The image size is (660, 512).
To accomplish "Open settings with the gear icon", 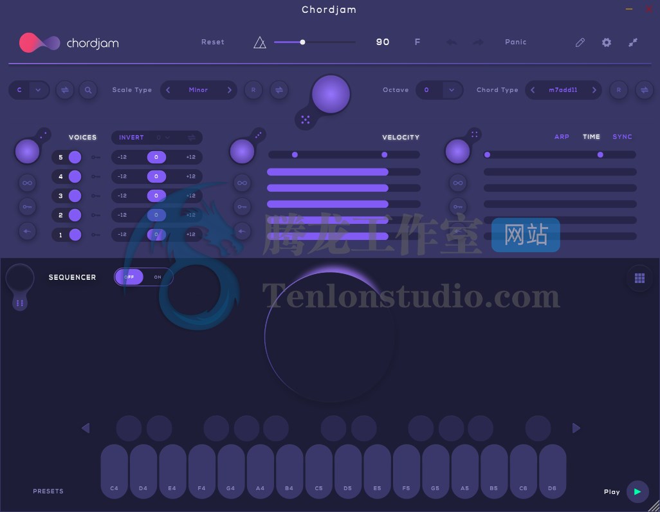I will [x=606, y=42].
